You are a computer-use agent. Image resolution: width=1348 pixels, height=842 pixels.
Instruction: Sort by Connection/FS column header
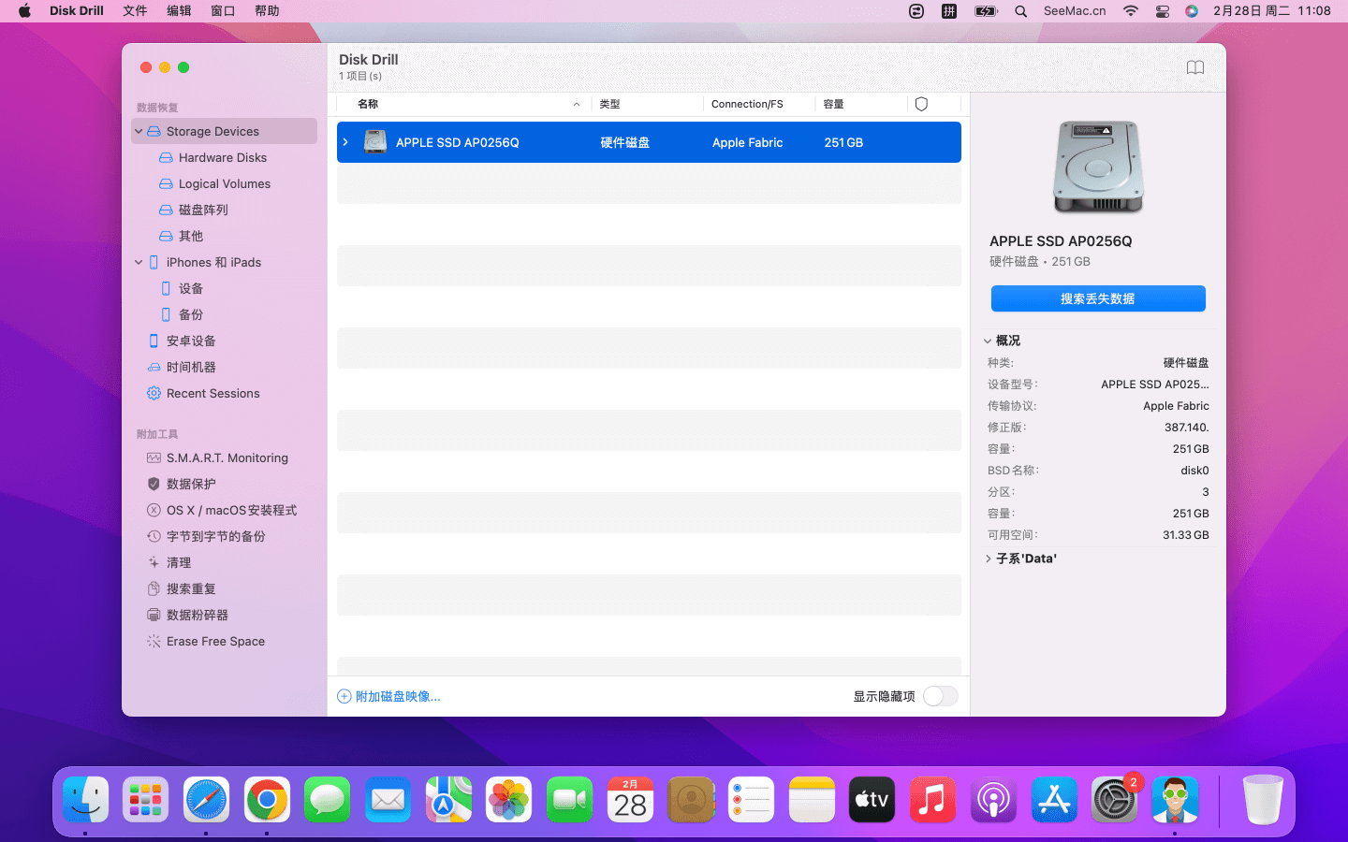[747, 104]
